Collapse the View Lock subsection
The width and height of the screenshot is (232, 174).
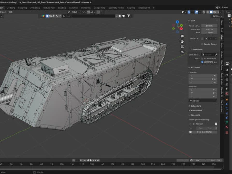click(x=197, y=50)
